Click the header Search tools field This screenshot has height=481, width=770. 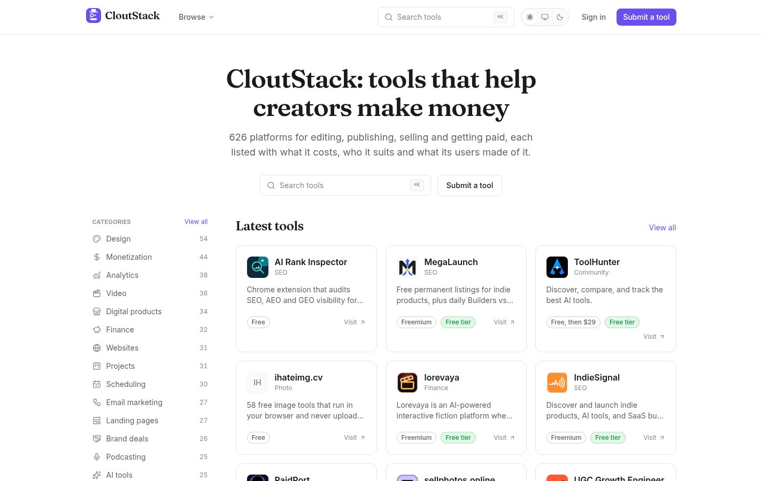point(446,17)
